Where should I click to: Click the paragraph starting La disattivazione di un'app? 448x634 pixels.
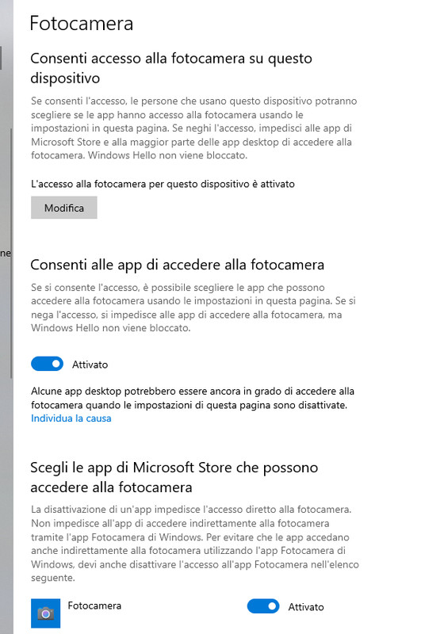(x=194, y=544)
